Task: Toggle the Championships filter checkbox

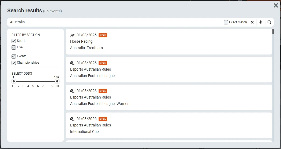Action: point(14,63)
